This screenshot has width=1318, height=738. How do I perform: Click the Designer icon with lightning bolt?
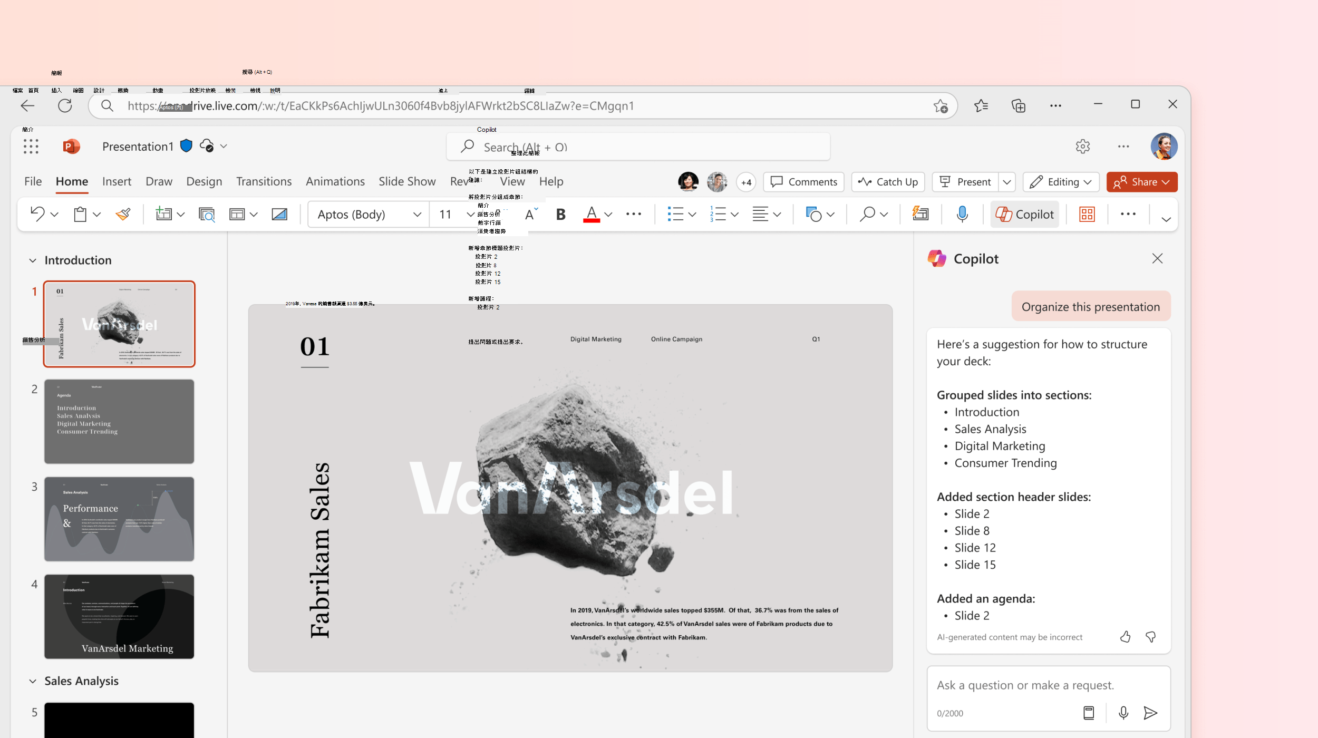click(920, 213)
